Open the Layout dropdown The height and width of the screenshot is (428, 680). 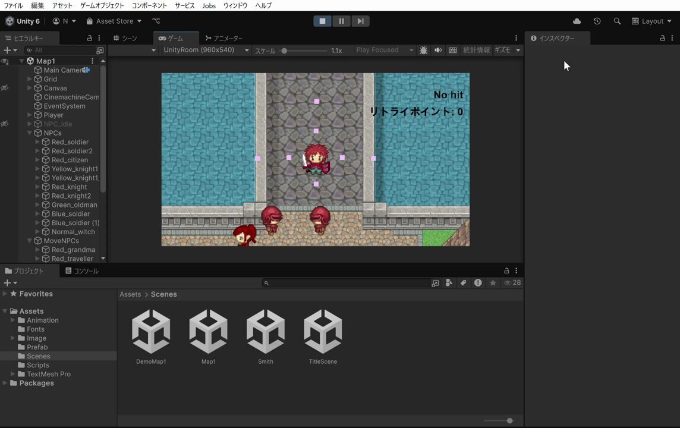(x=651, y=21)
